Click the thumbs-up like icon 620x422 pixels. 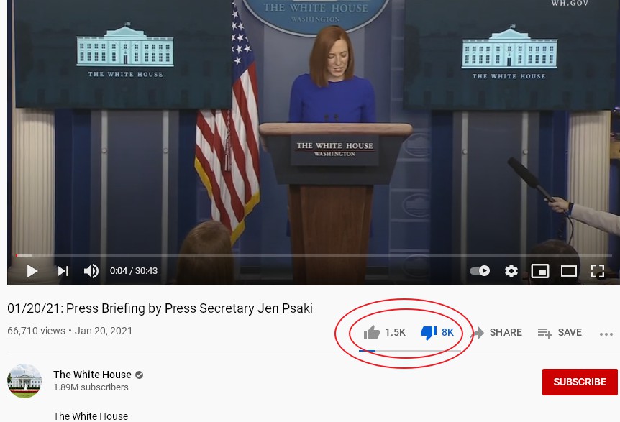(x=371, y=332)
